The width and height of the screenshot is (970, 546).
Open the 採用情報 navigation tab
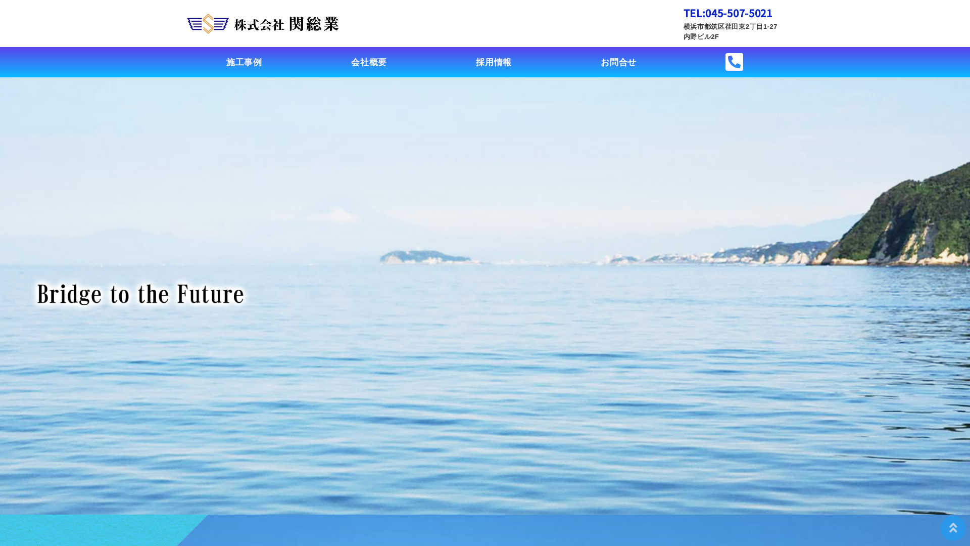click(494, 62)
